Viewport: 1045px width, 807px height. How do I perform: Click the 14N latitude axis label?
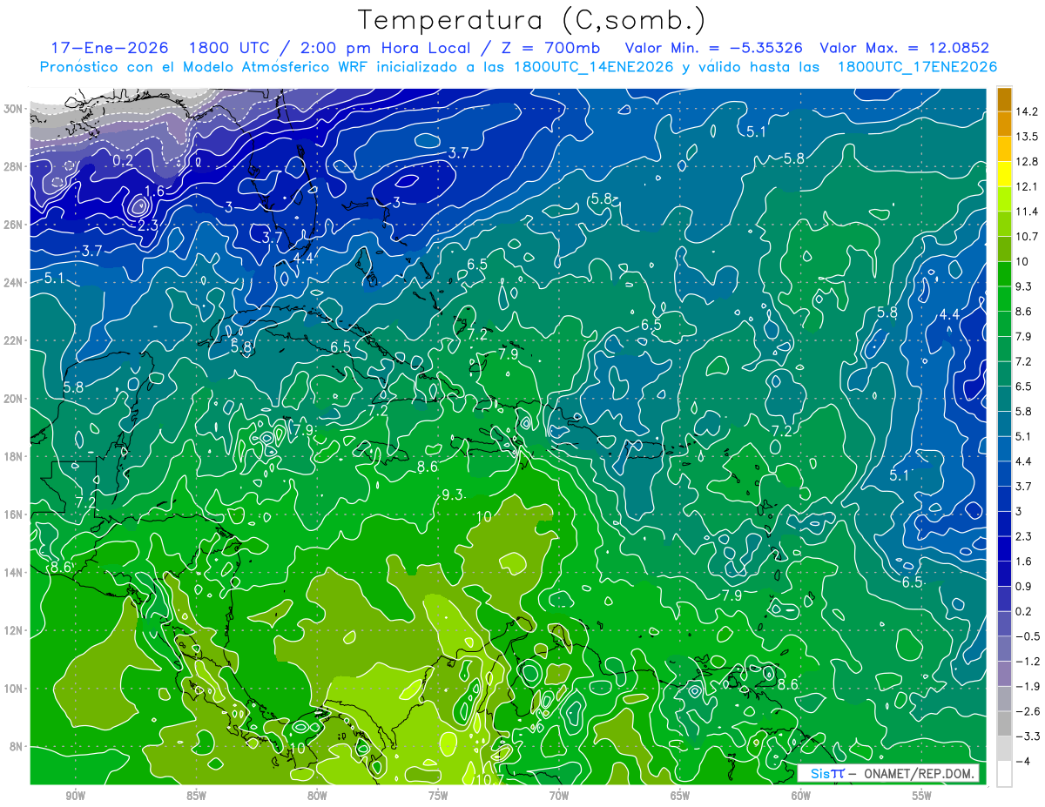point(13,572)
